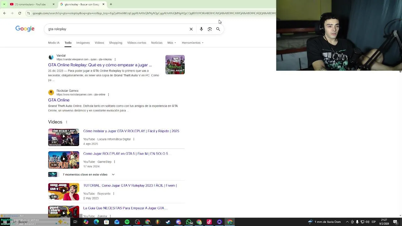Start voice search with microphone icon
The width and height of the screenshot is (402, 226).
coord(201,29)
